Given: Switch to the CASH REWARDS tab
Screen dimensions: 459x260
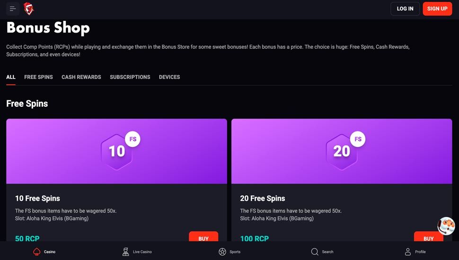Looking at the screenshot, I should [x=81, y=77].
